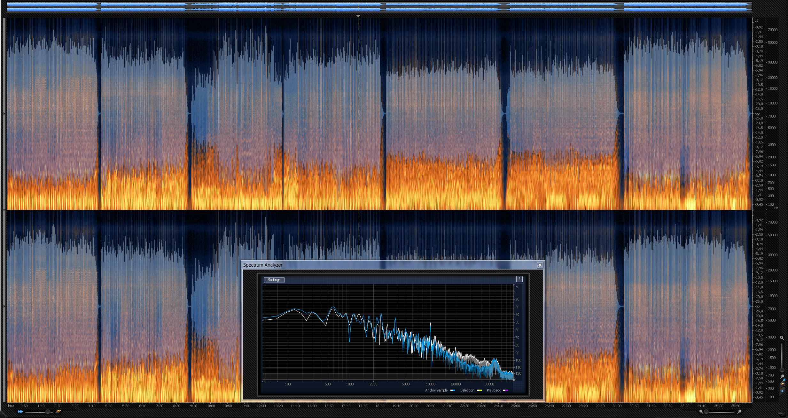The image size is (788, 418).
Task: Click the Selection legend color swatch
Action: pyautogui.click(x=479, y=390)
